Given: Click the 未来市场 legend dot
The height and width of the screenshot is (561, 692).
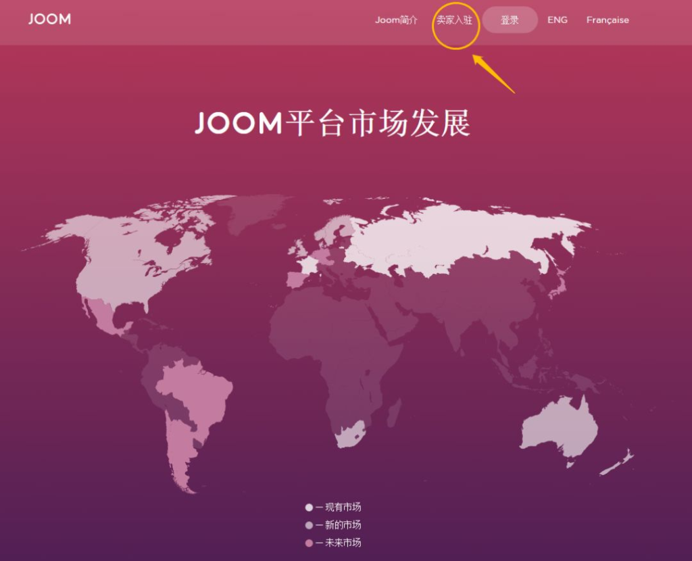Looking at the screenshot, I should point(309,543).
